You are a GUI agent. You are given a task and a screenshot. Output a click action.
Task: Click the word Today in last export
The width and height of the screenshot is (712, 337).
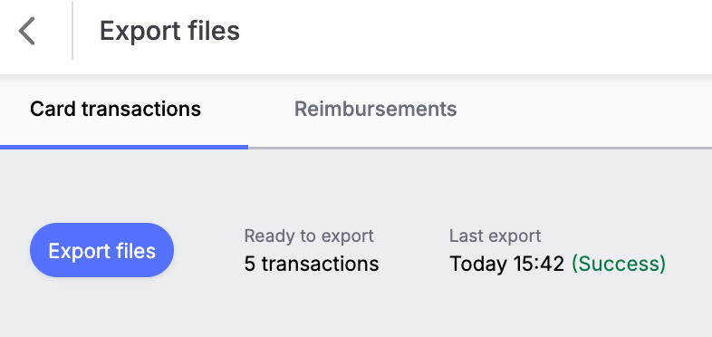click(x=479, y=264)
